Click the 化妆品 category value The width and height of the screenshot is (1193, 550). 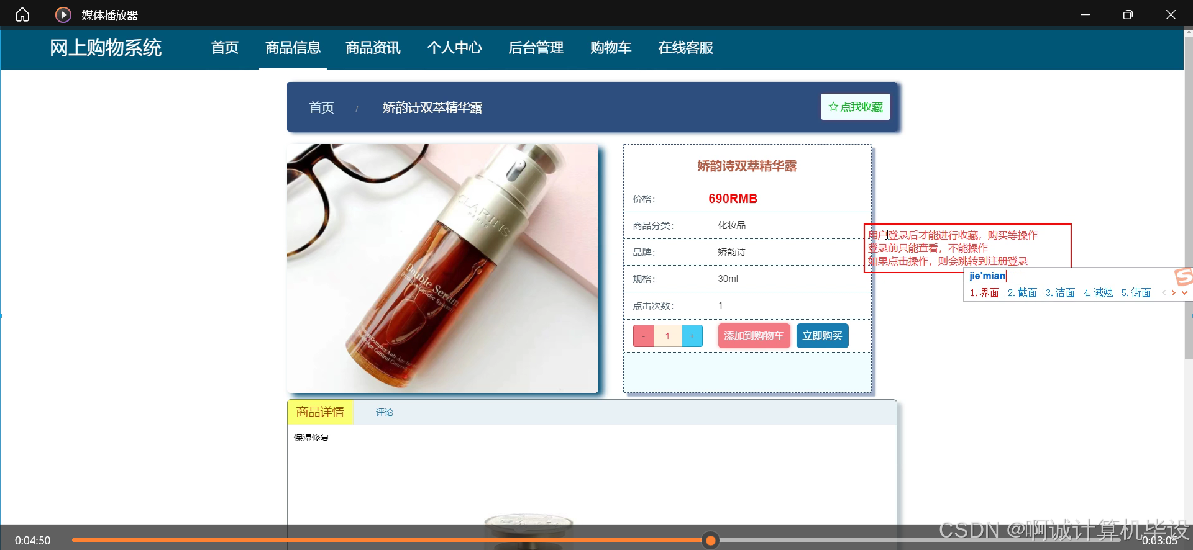[731, 225]
